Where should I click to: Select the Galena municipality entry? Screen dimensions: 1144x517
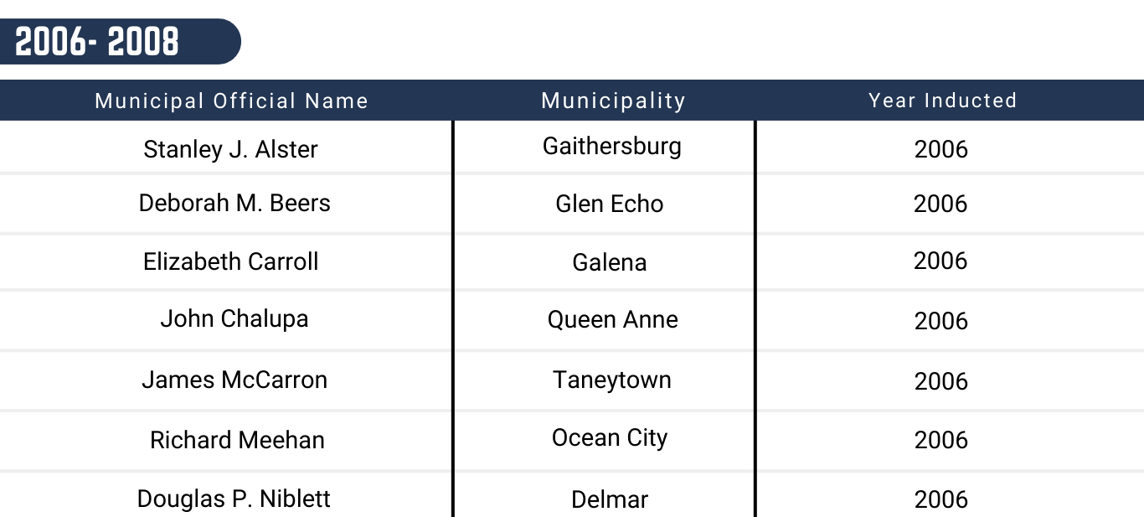(x=610, y=262)
